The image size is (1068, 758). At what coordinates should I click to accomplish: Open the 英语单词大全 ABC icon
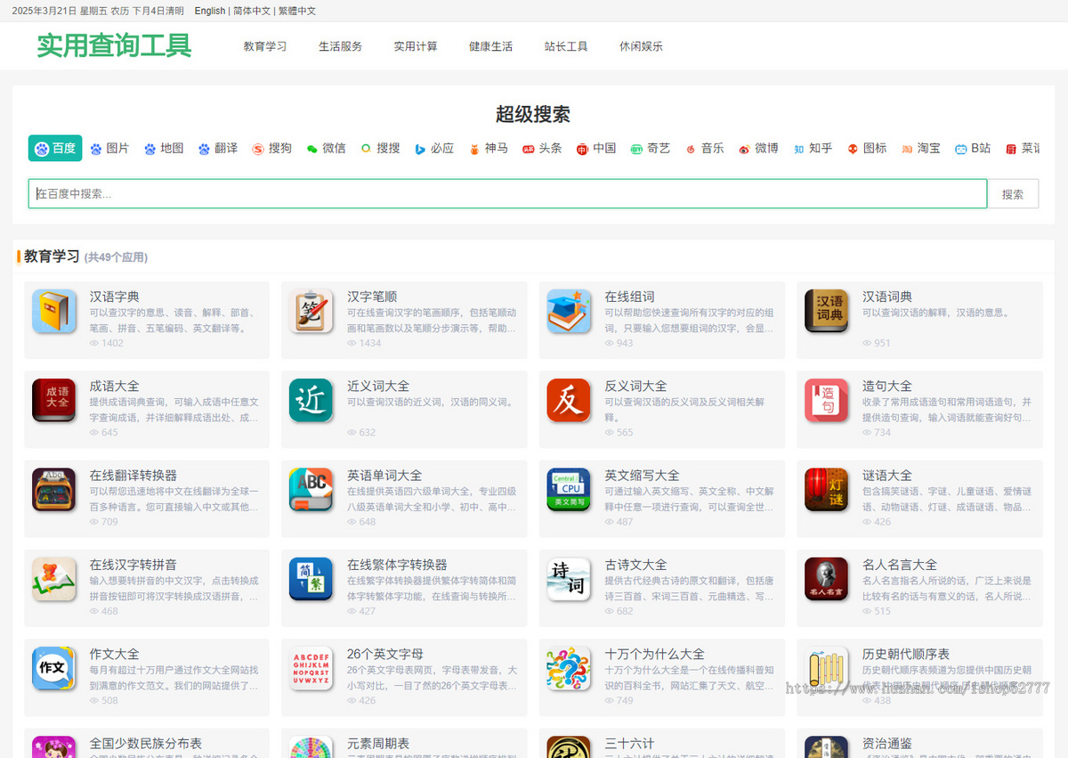point(311,490)
